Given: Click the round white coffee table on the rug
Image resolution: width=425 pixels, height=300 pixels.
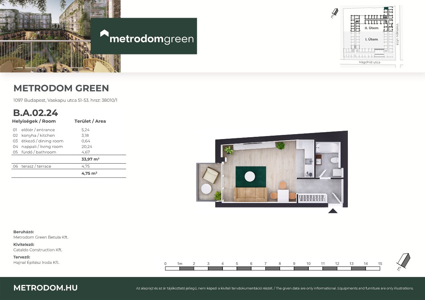Looking at the screenshot, I should (250, 176).
